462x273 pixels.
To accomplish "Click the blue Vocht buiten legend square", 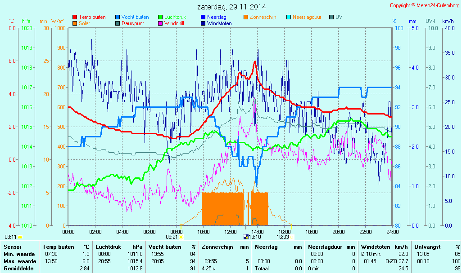I will pyautogui.click(x=118, y=17).
